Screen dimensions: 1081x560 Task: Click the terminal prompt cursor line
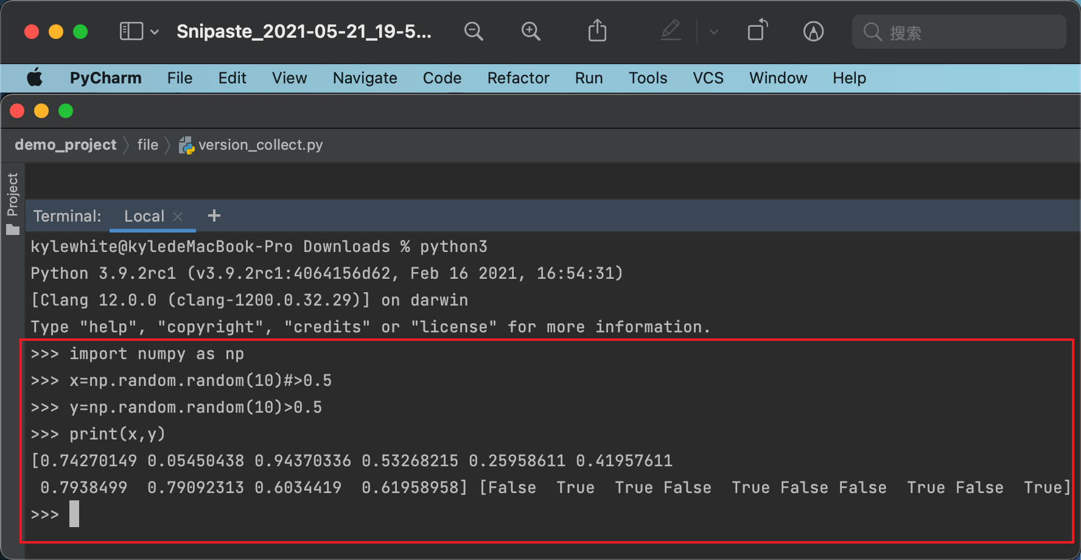[55, 514]
